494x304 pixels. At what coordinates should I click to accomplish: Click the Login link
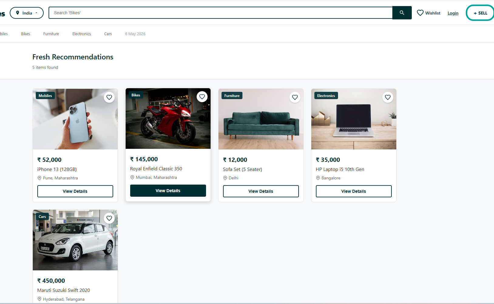(453, 13)
